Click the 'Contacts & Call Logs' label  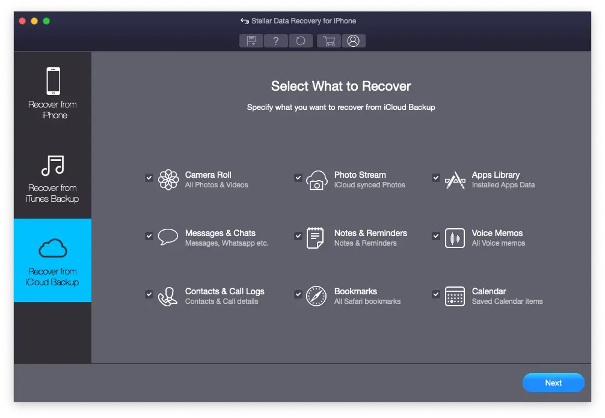pyautogui.click(x=225, y=292)
